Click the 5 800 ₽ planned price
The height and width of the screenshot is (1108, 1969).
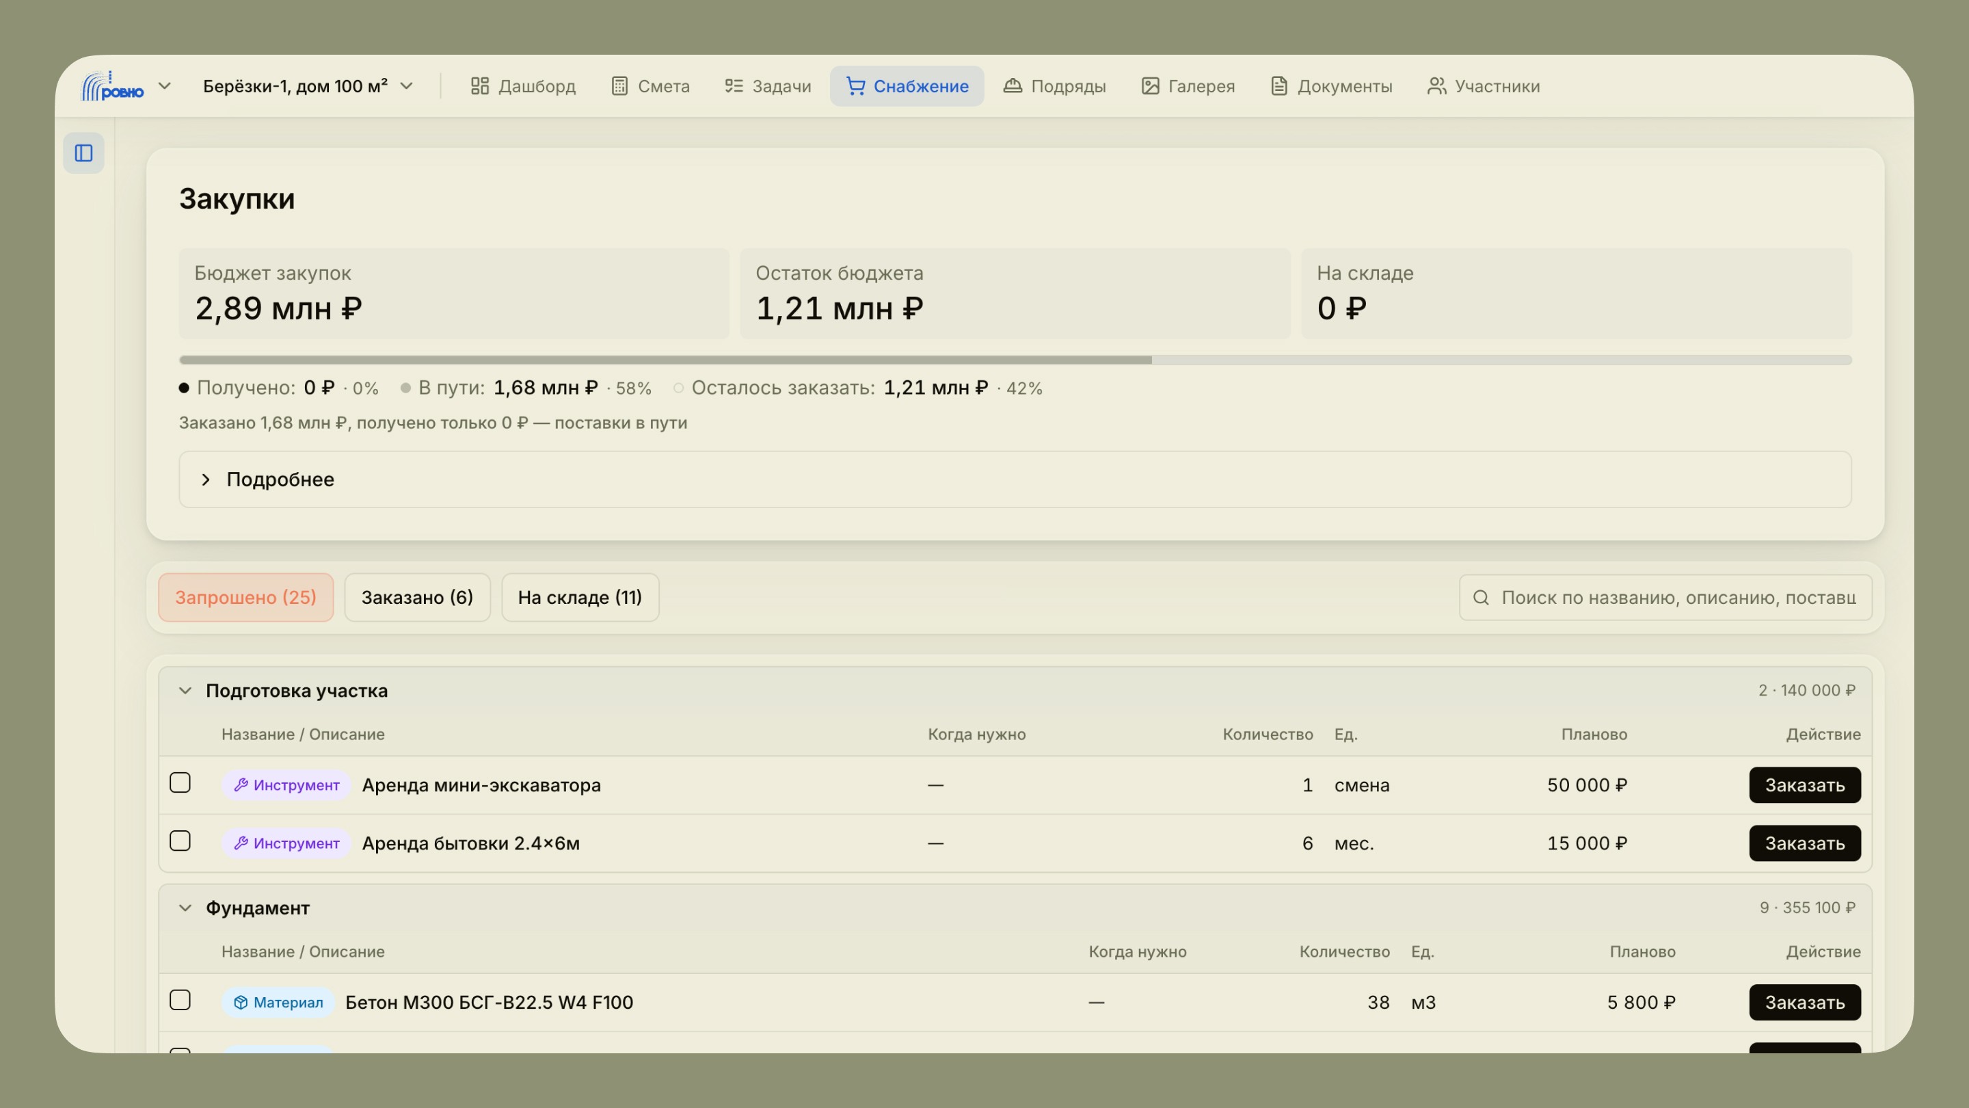click(1641, 1002)
